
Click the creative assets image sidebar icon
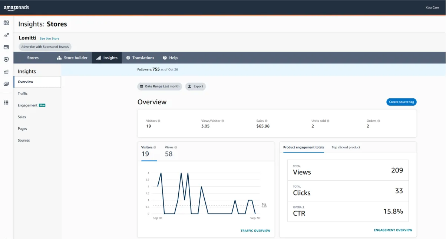(x=6, y=84)
